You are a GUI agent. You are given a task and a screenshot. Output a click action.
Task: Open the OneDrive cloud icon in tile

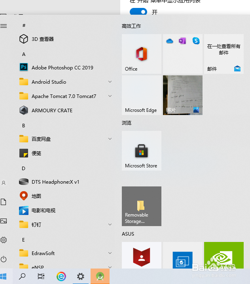169,41
